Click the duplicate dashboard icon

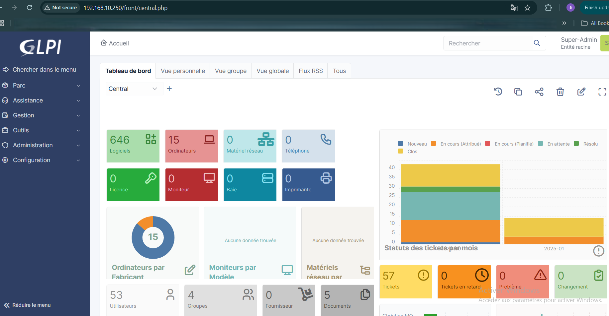(518, 92)
